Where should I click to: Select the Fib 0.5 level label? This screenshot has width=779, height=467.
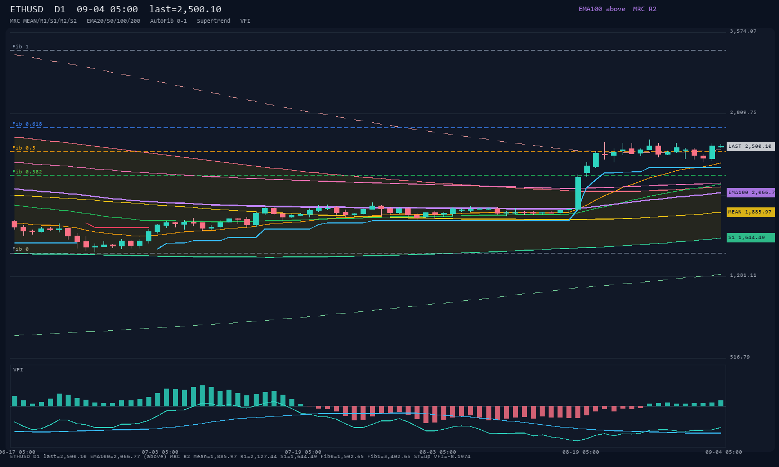coord(24,148)
